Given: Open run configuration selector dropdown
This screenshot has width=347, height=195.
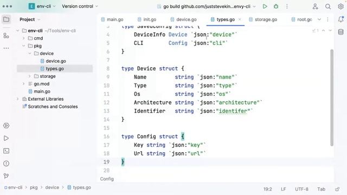Looking at the screenshot, I should click(x=206, y=6).
